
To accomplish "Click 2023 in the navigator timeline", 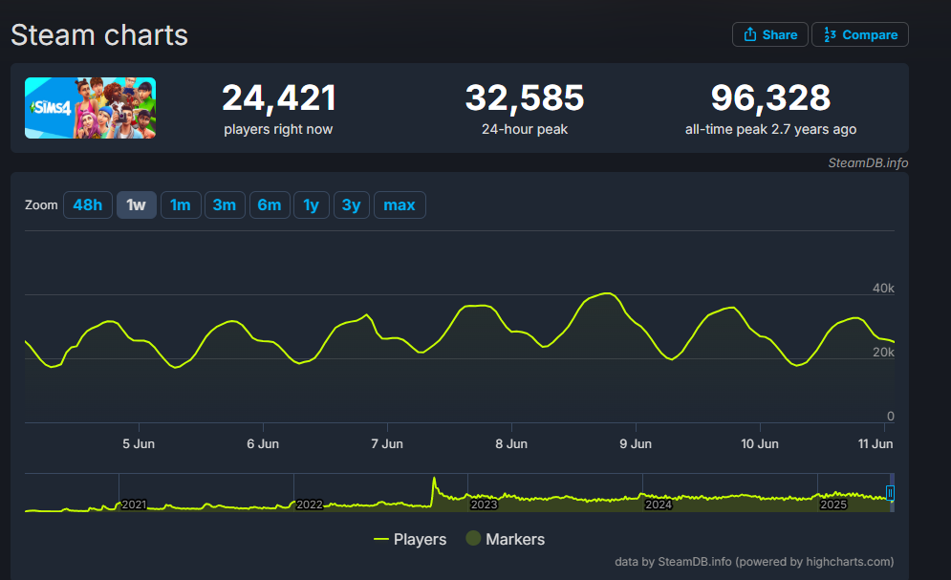I will click(484, 504).
